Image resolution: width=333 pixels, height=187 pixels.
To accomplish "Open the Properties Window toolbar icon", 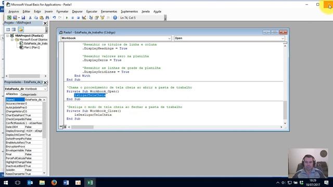I will point(97,18).
